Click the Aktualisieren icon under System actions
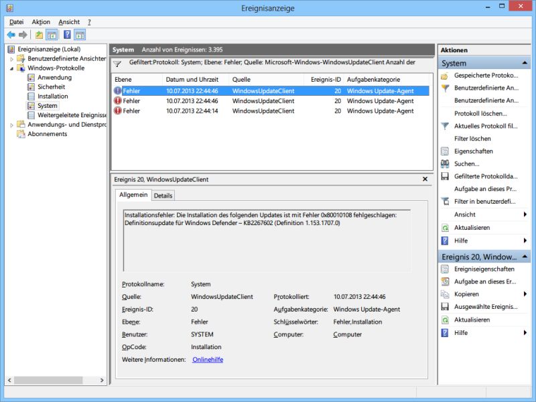 point(445,228)
